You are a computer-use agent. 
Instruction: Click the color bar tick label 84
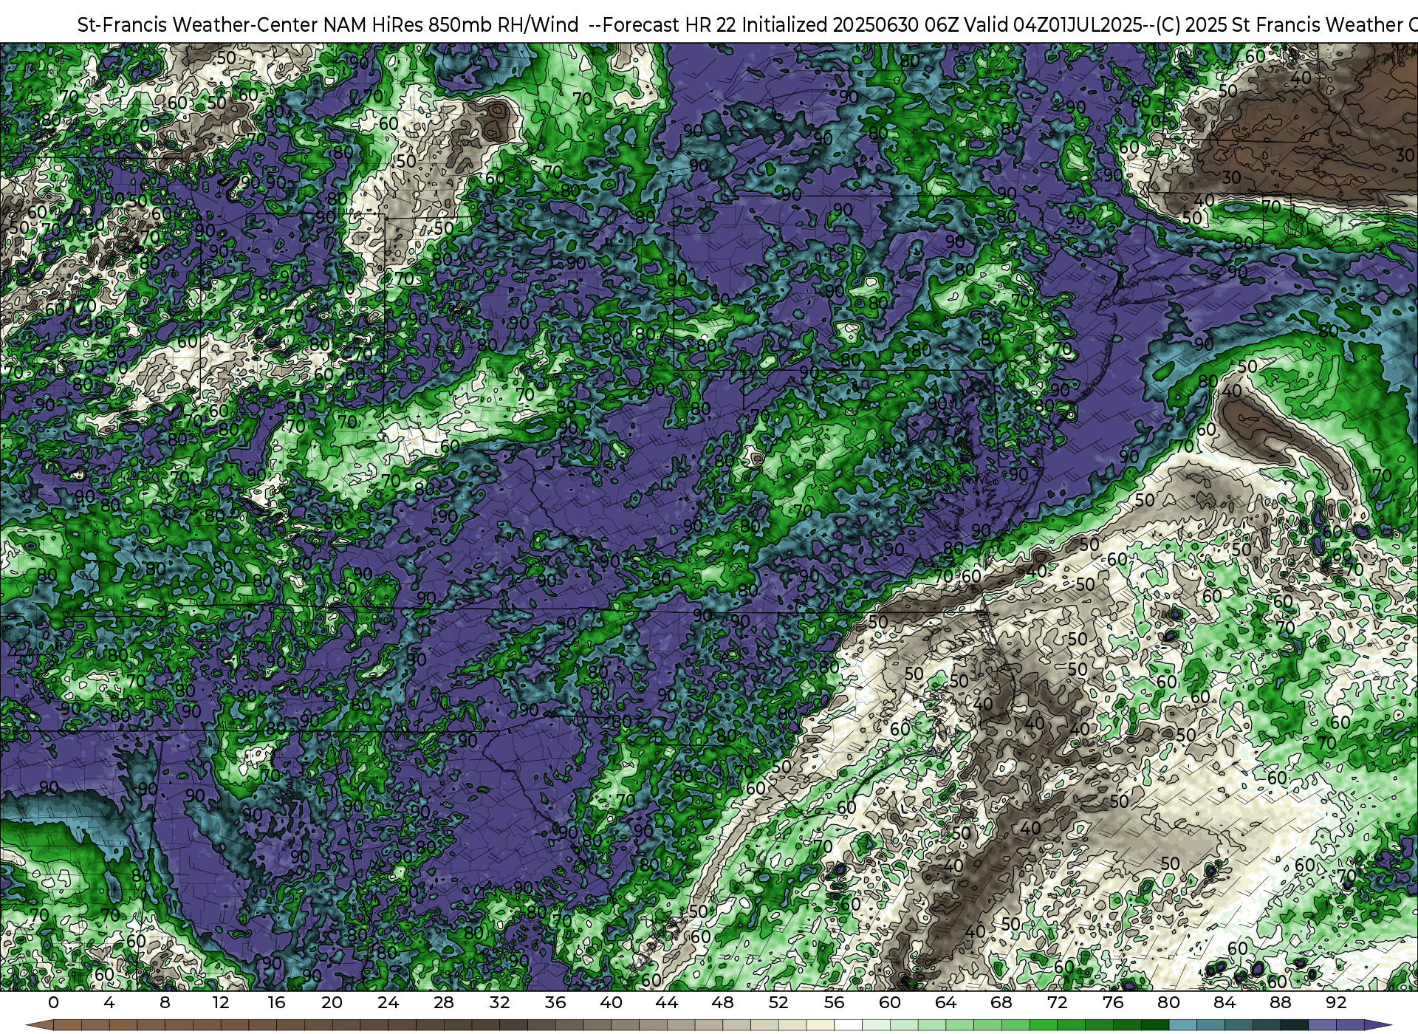[x=1225, y=1003]
